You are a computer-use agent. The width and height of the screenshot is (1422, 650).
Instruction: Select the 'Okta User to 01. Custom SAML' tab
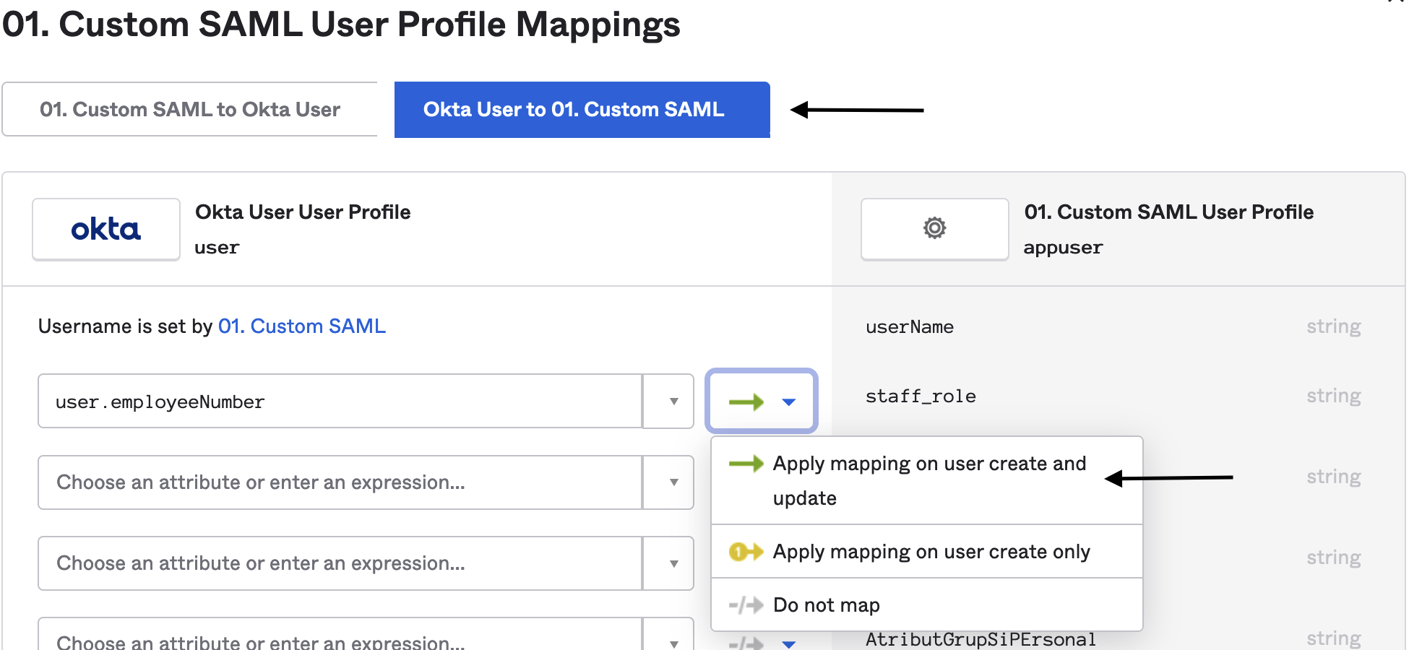(581, 109)
